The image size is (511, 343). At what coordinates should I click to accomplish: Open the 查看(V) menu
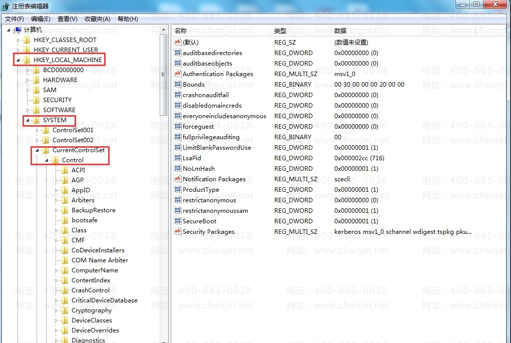[x=68, y=19]
